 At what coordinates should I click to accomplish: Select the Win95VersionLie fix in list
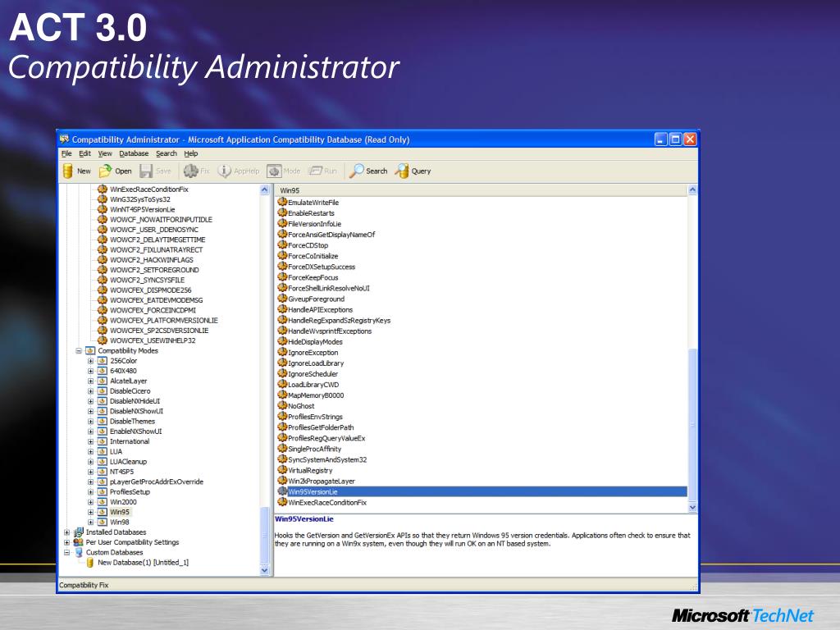[482, 491]
